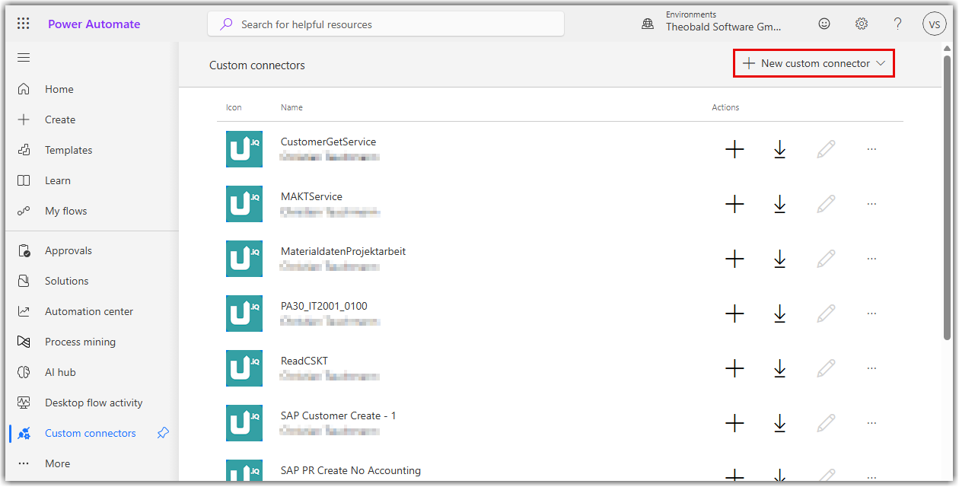Open the app launcher waffle icon

click(24, 24)
